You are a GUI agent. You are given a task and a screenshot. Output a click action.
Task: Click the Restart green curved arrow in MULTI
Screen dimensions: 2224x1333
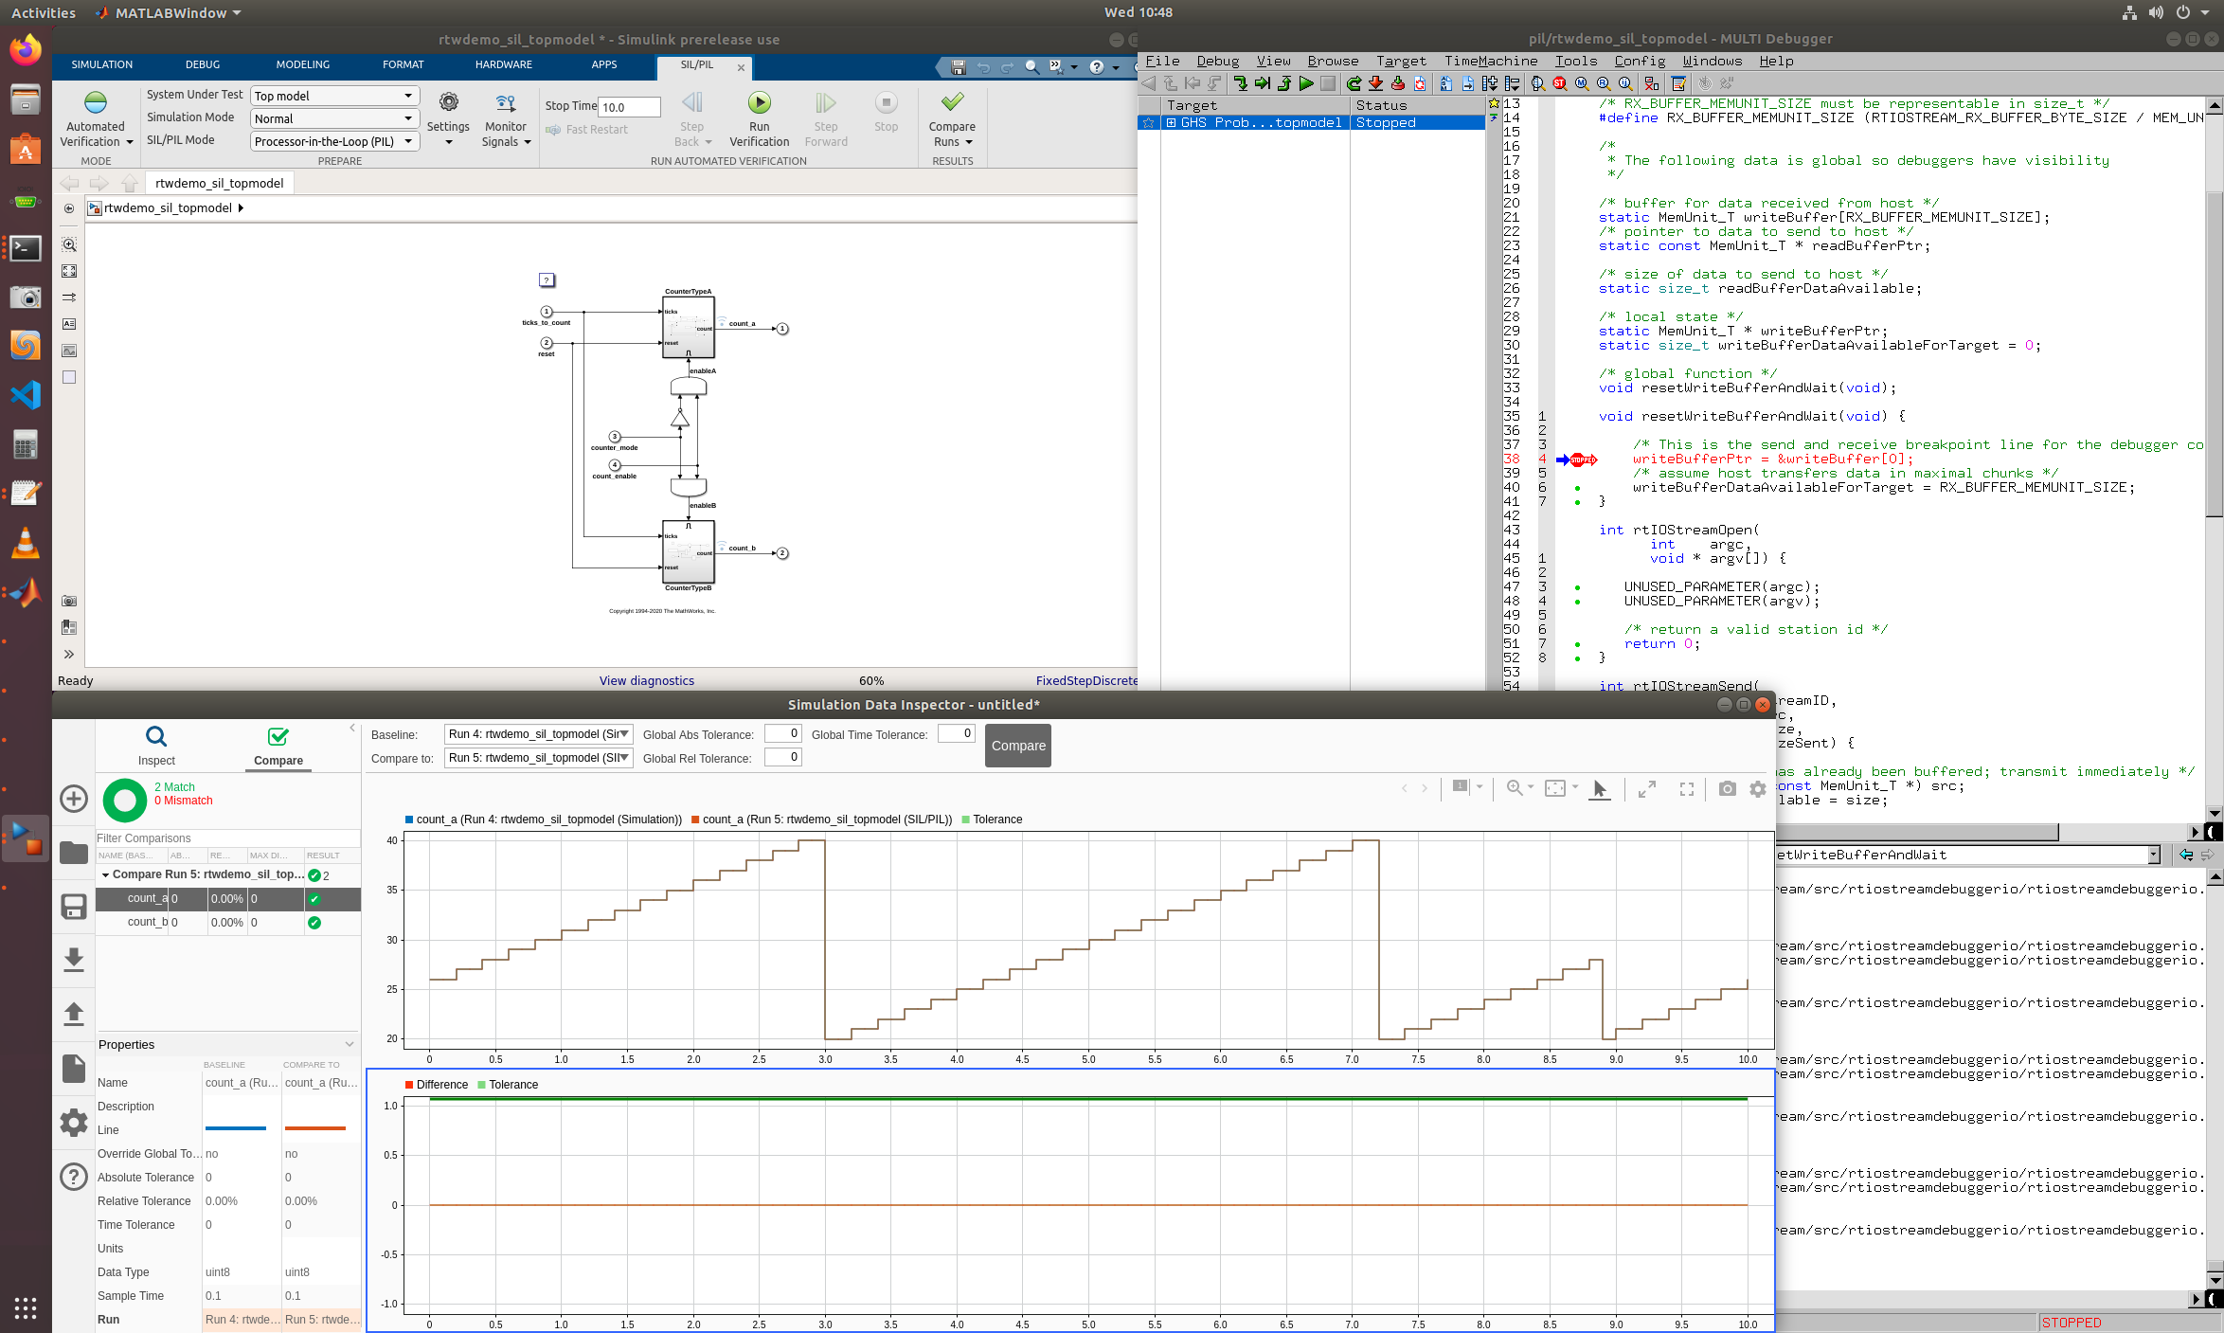pos(1354,83)
